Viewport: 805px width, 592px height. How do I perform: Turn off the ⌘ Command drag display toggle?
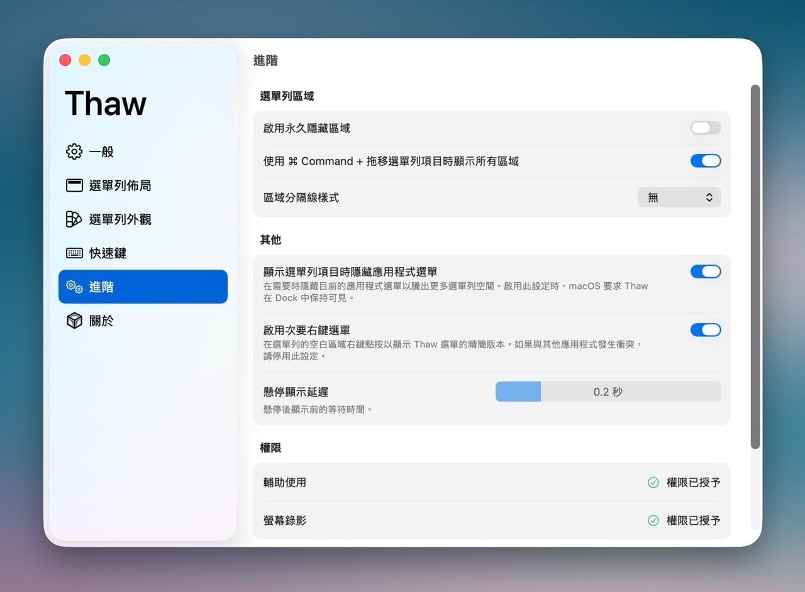point(705,161)
